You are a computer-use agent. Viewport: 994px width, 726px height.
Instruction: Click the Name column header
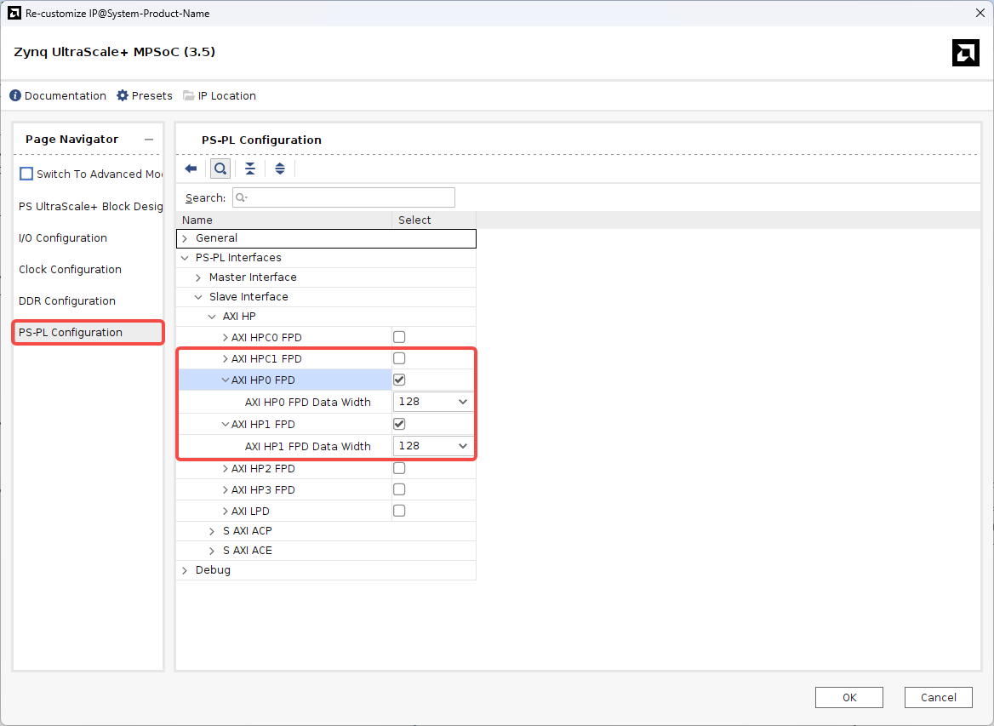284,220
